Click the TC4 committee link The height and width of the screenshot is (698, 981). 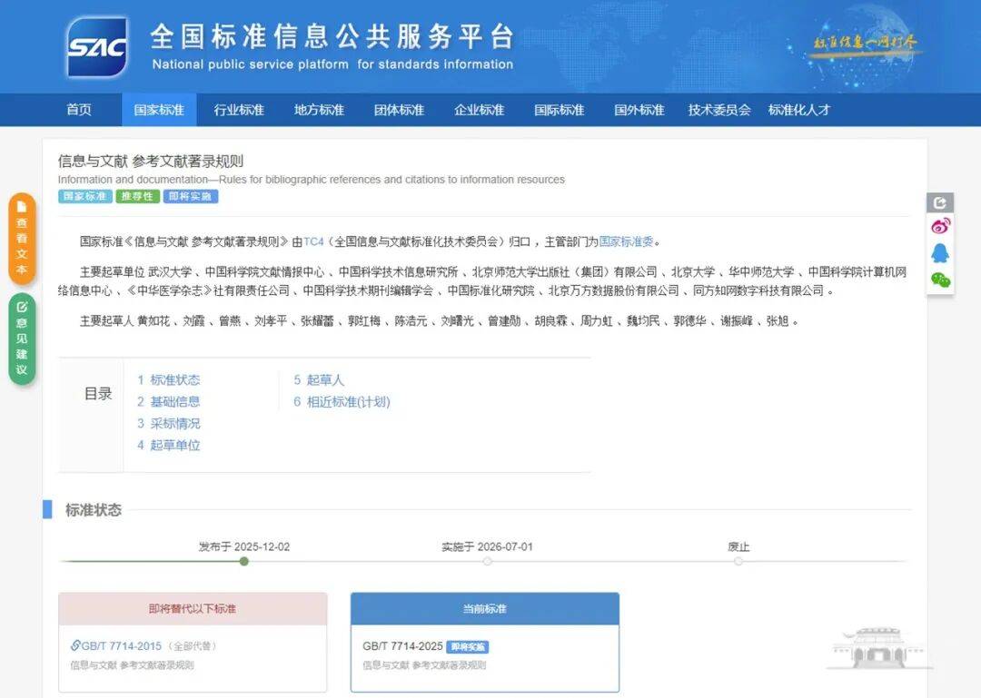pos(312,242)
